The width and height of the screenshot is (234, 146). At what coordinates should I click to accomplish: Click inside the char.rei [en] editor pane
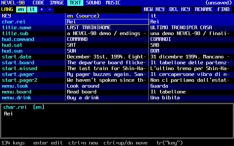point(117,121)
